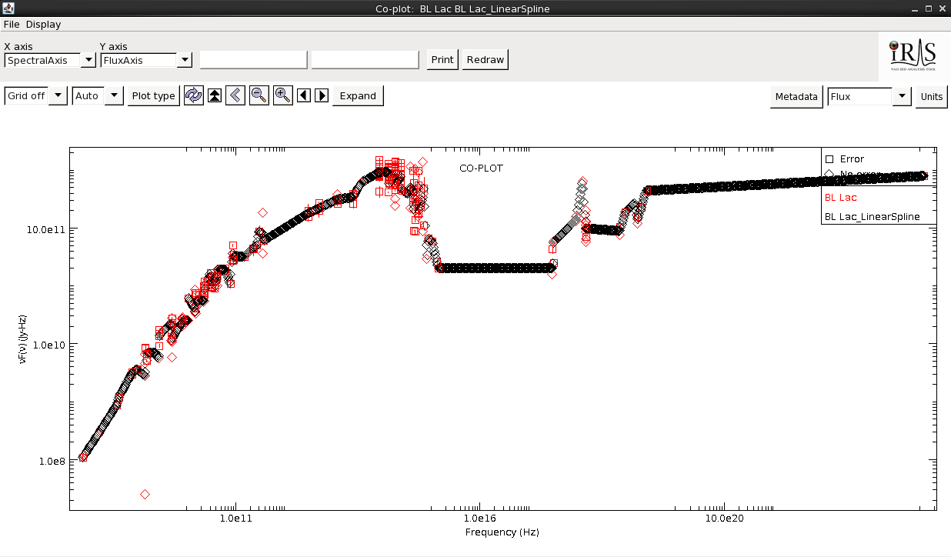Click the Redraw button
Image resolution: width=951 pixels, height=557 pixels.
pos(486,59)
